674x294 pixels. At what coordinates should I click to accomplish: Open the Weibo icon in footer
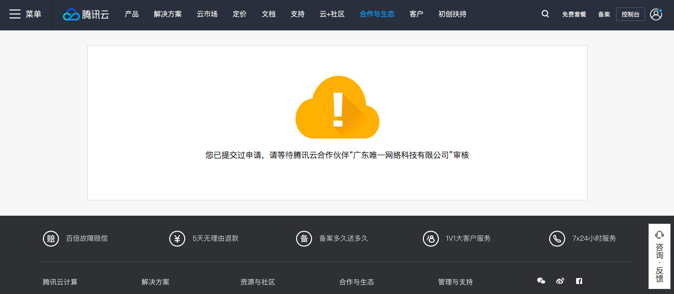[x=560, y=281]
